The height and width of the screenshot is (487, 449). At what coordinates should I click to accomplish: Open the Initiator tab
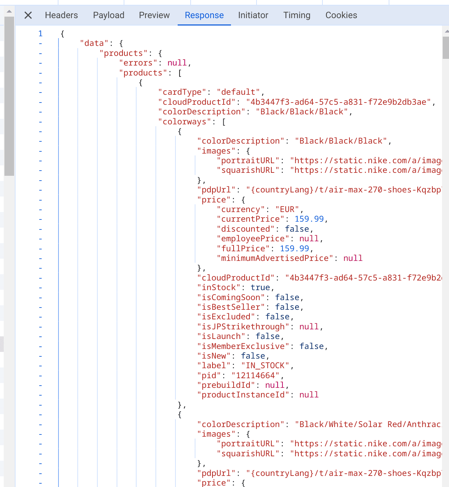(x=253, y=15)
